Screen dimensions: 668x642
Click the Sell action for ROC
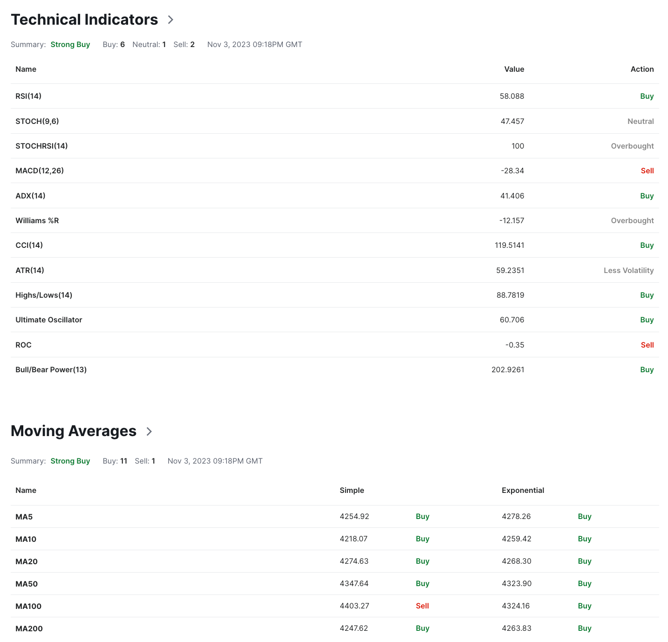pos(647,345)
